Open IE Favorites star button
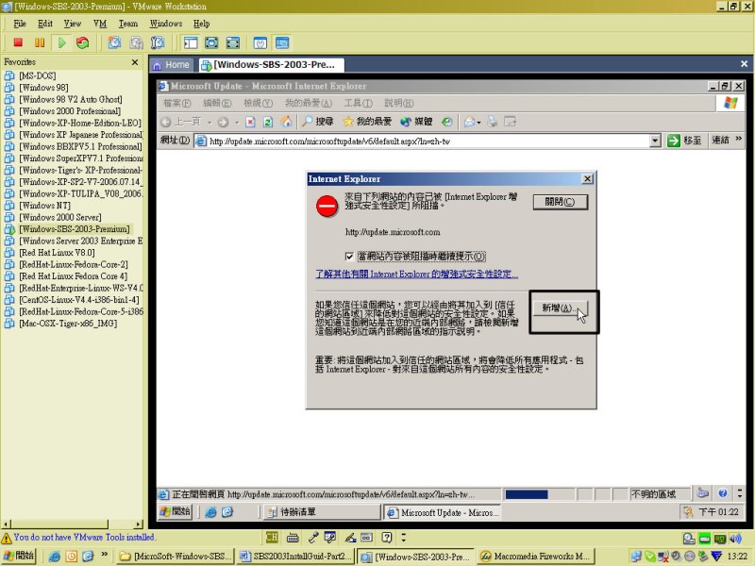Screen dimensions: 755x566 [367, 122]
